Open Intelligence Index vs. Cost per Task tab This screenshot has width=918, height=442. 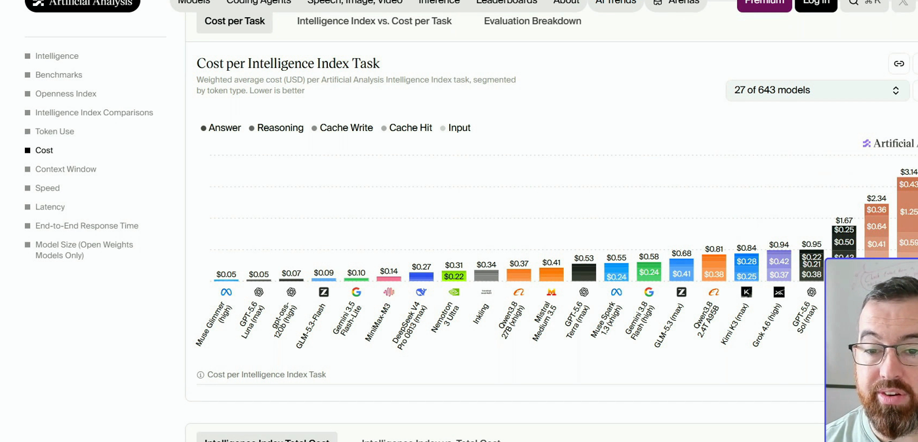[374, 21]
